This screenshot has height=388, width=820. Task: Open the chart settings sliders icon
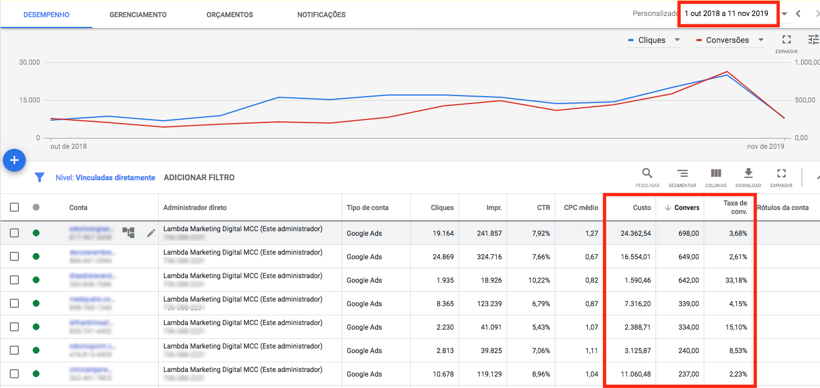[x=813, y=39]
